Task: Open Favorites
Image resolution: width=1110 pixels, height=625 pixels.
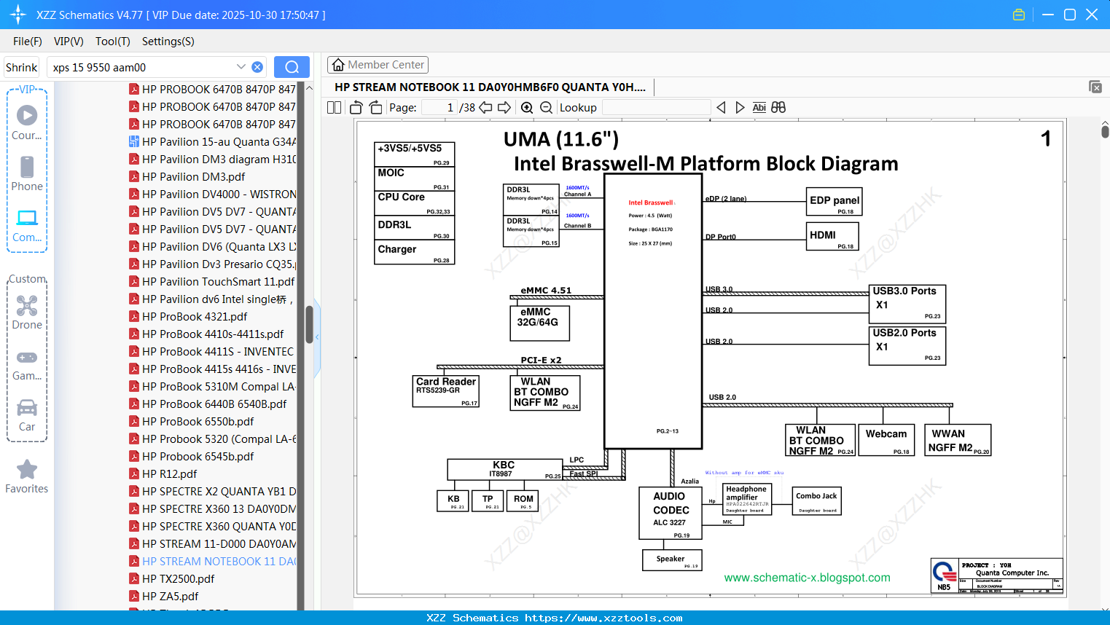Action: pyautogui.click(x=27, y=476)
